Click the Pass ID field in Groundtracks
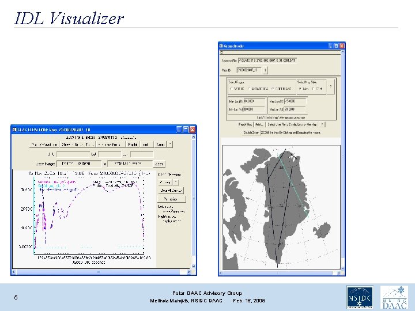415x311 pixels. coord(249,70)
